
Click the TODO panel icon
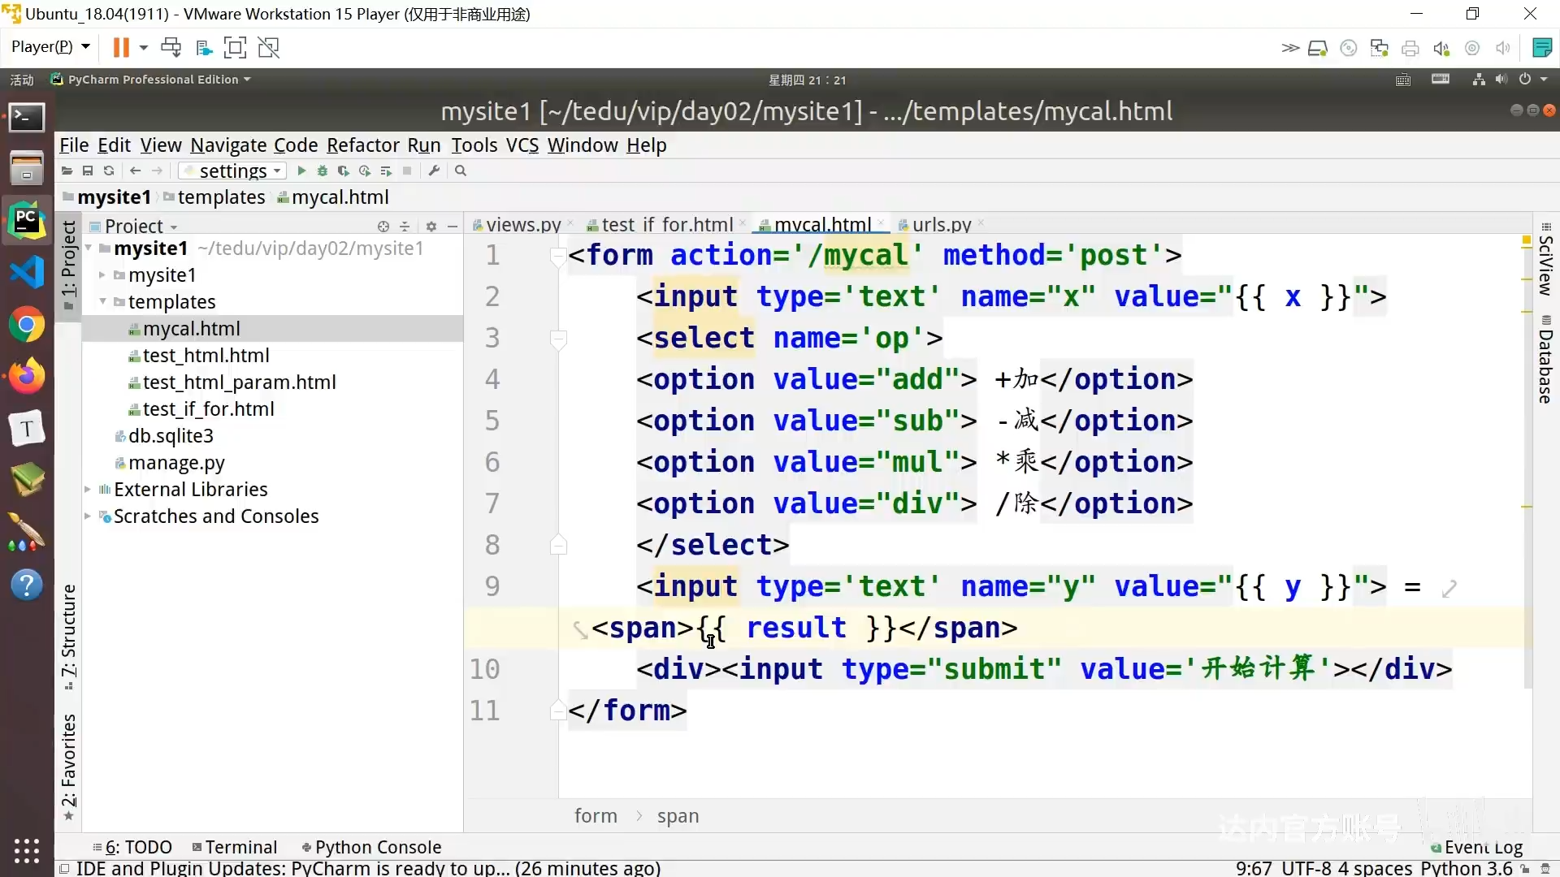(x=137, y=847)
